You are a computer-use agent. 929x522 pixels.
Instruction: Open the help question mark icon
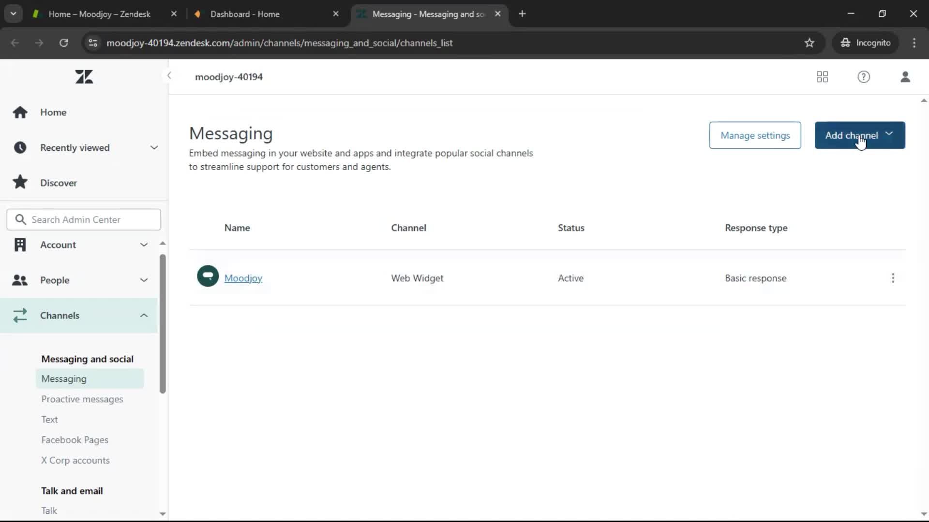coord(864,77)
